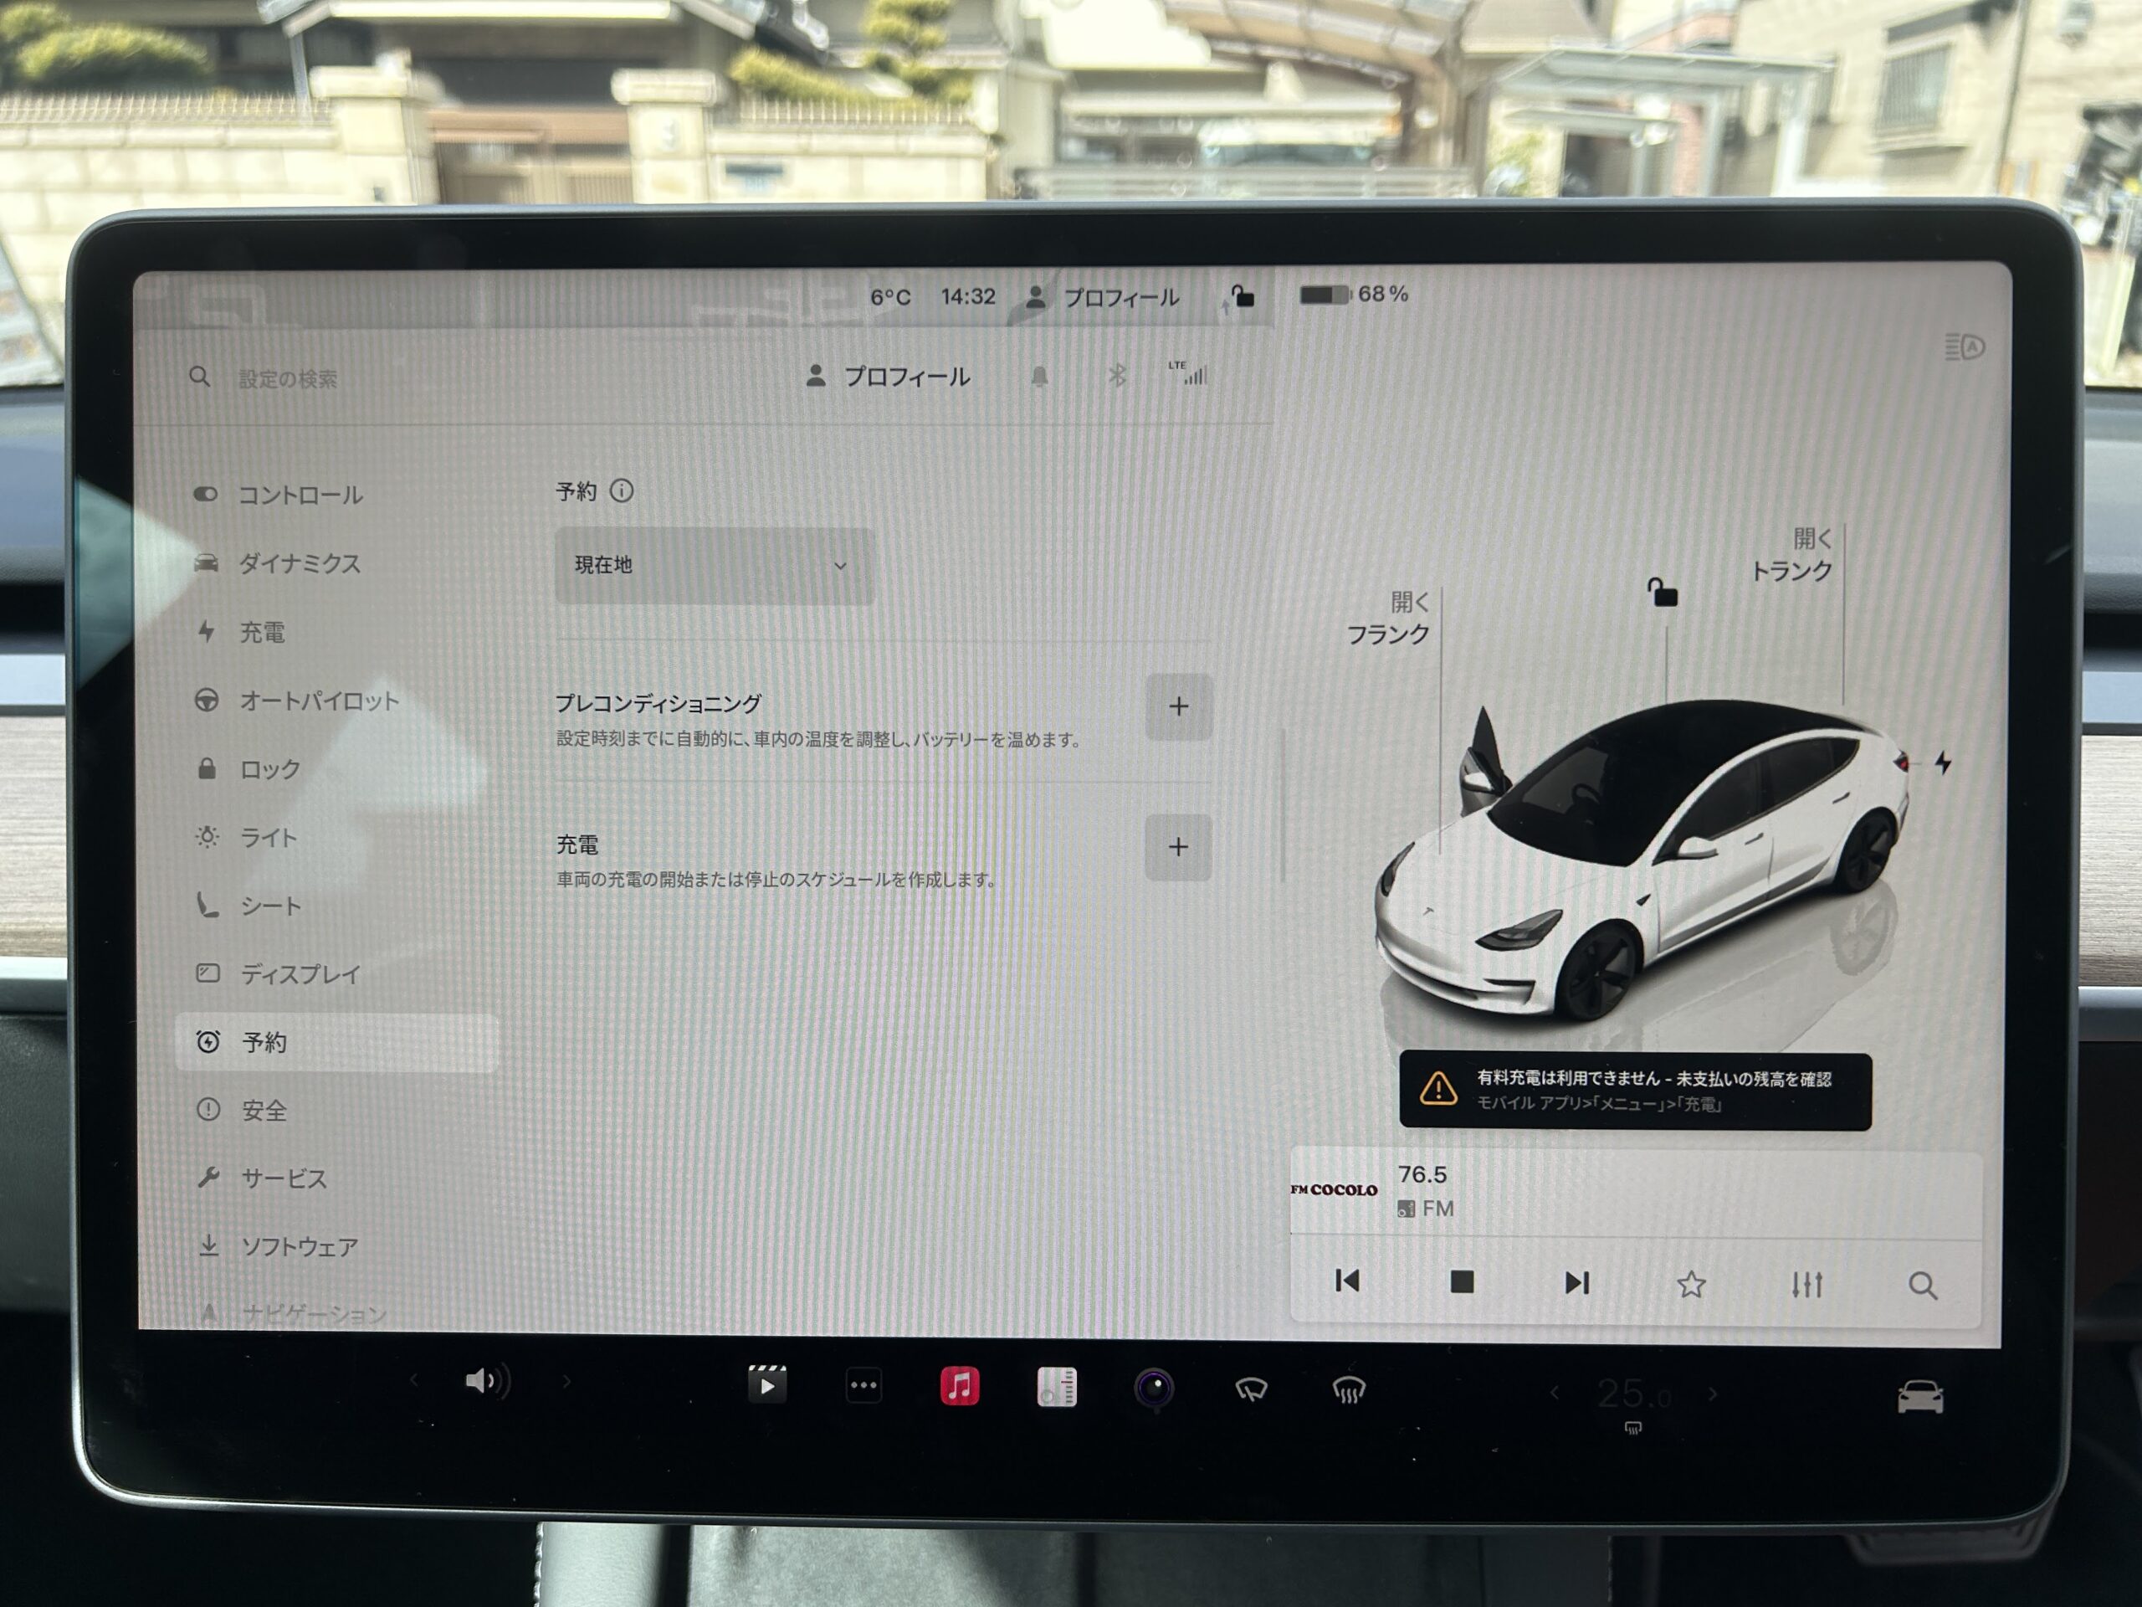This screenshot has width=2142, height=1607.
Task: Raise cabin temperature with right arrow
Action: point(1713,1395)
